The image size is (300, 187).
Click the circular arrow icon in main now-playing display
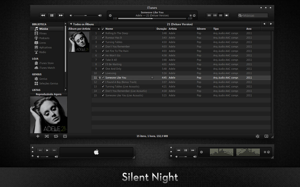194,15
